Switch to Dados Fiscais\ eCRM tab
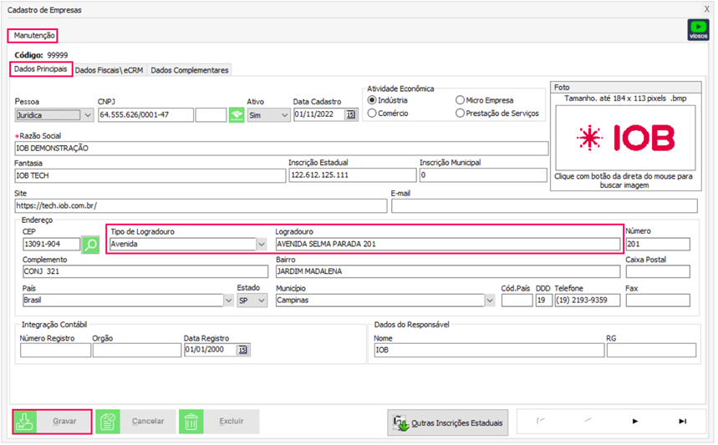 pyautogui.click(x=110, y=71)
